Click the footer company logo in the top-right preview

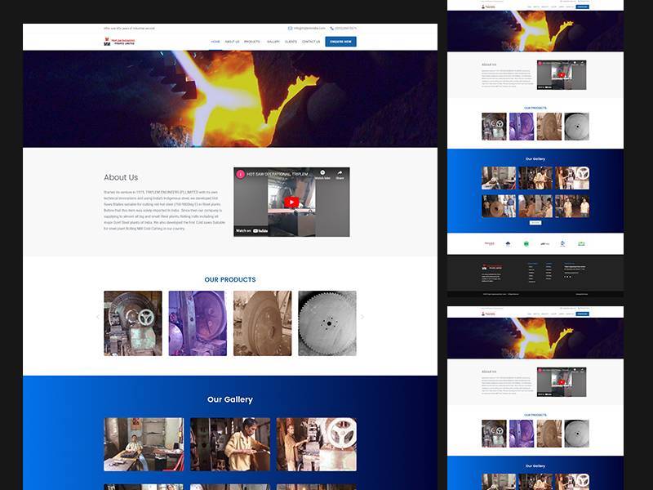tap(492, 267)
